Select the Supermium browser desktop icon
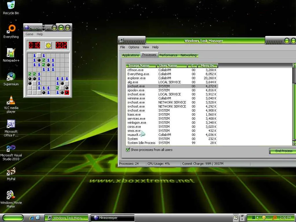296x222 pixels. pos(11,76)
